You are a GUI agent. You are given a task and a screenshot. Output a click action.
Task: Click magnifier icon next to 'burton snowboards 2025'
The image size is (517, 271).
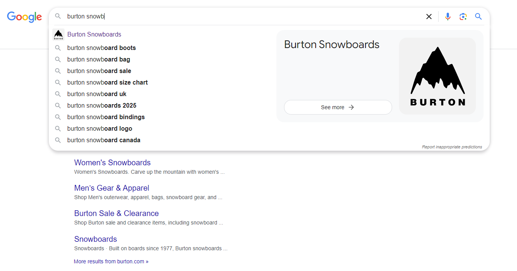(58, 106)
